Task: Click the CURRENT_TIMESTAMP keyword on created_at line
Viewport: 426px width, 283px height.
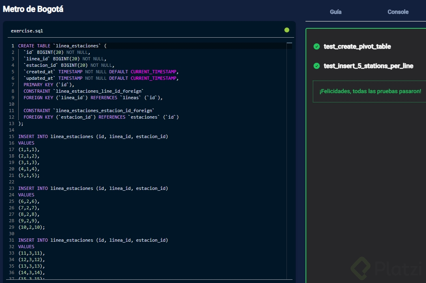Action: pos(154,72)
